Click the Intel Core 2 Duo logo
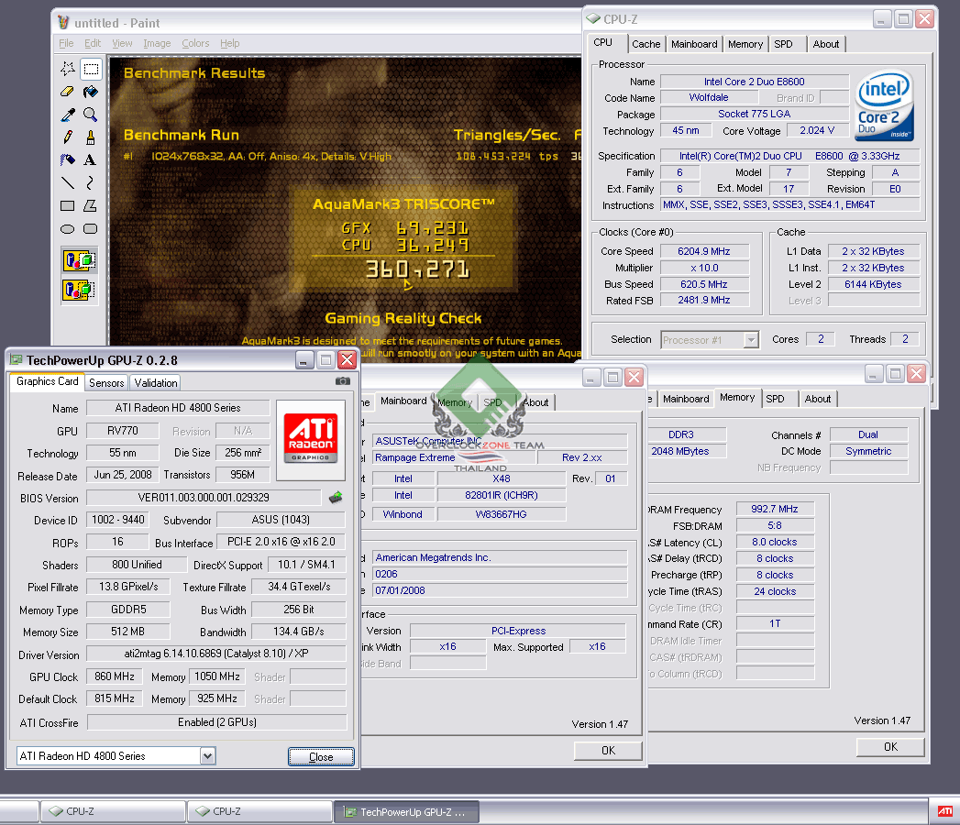The width and height of the screenshot is (960, 825). point(884,106)
